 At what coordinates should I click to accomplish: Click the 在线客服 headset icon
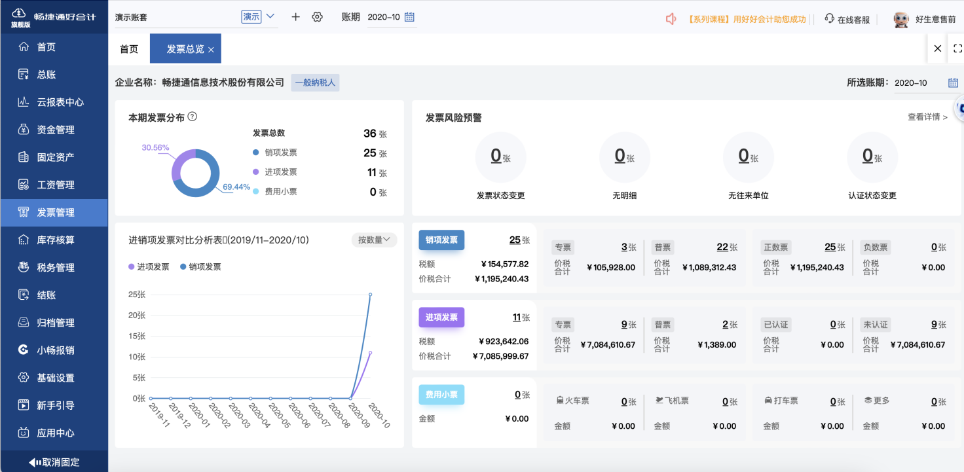coord(828,19)
